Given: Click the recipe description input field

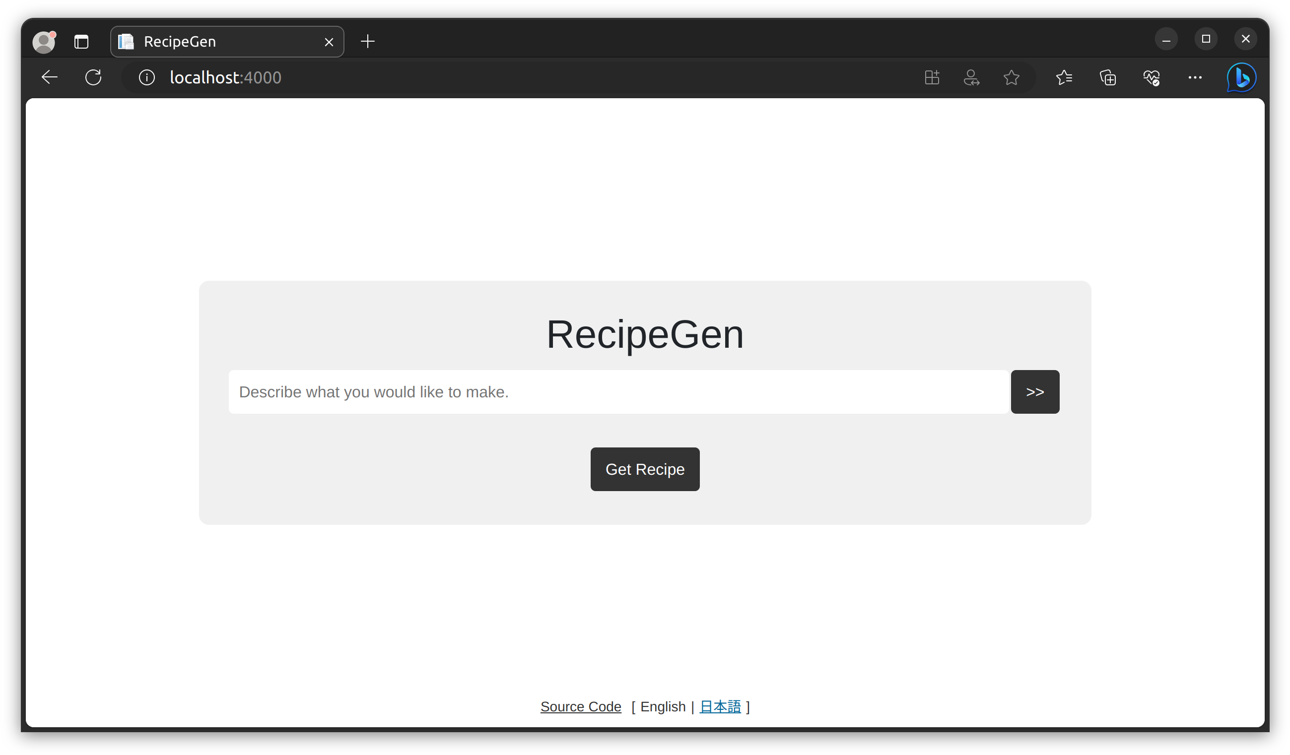Looking at the screenshot, I should 618,392.
